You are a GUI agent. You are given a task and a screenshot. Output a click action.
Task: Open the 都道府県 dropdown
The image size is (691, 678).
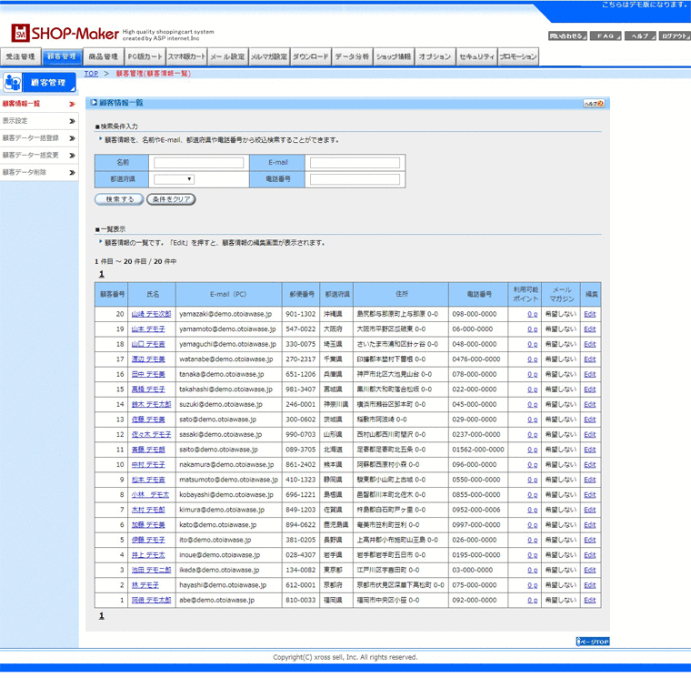(x=174, y=180)
